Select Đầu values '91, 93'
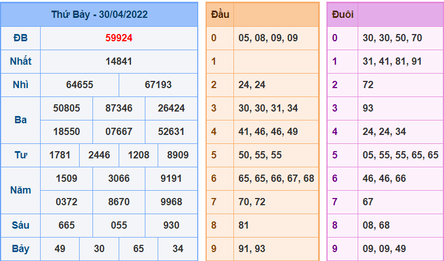This screenshot has height=261, width=444. pyautogui.click(x=252, y=249)
